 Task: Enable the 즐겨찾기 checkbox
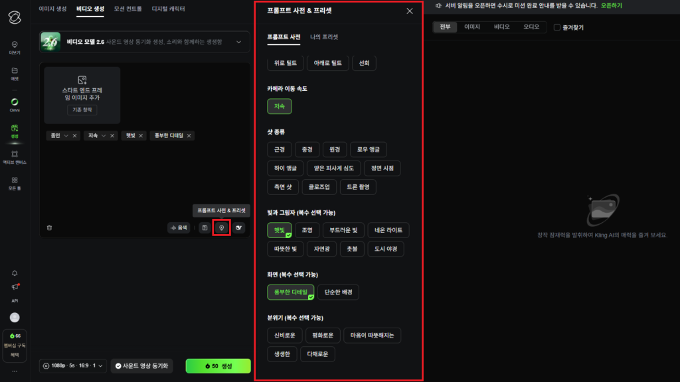558,27
